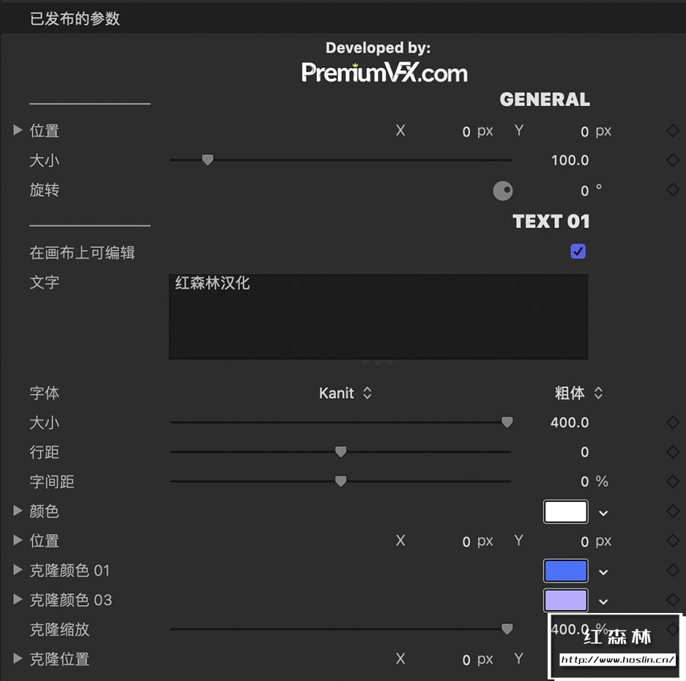Image resolution: width=686 pixels, height=681 pixels.
Task: Click the 克隆缩放 label
Action: tap(59, 629)
